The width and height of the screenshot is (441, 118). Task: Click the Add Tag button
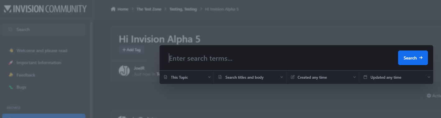[x=132, y=50]
